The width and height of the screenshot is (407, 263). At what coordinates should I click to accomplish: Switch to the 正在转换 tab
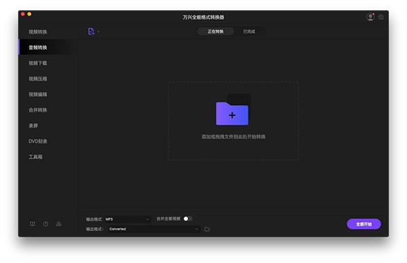(x=216, y=31)
